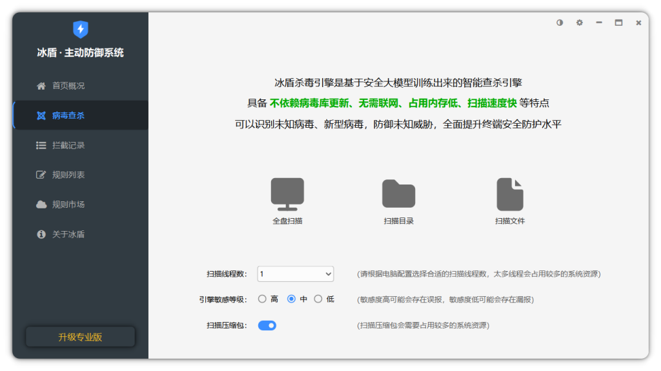The height and width of the screenshot is (371, 661).
Task: Click the info icon beside 关于冰盾
Action: 41,234
